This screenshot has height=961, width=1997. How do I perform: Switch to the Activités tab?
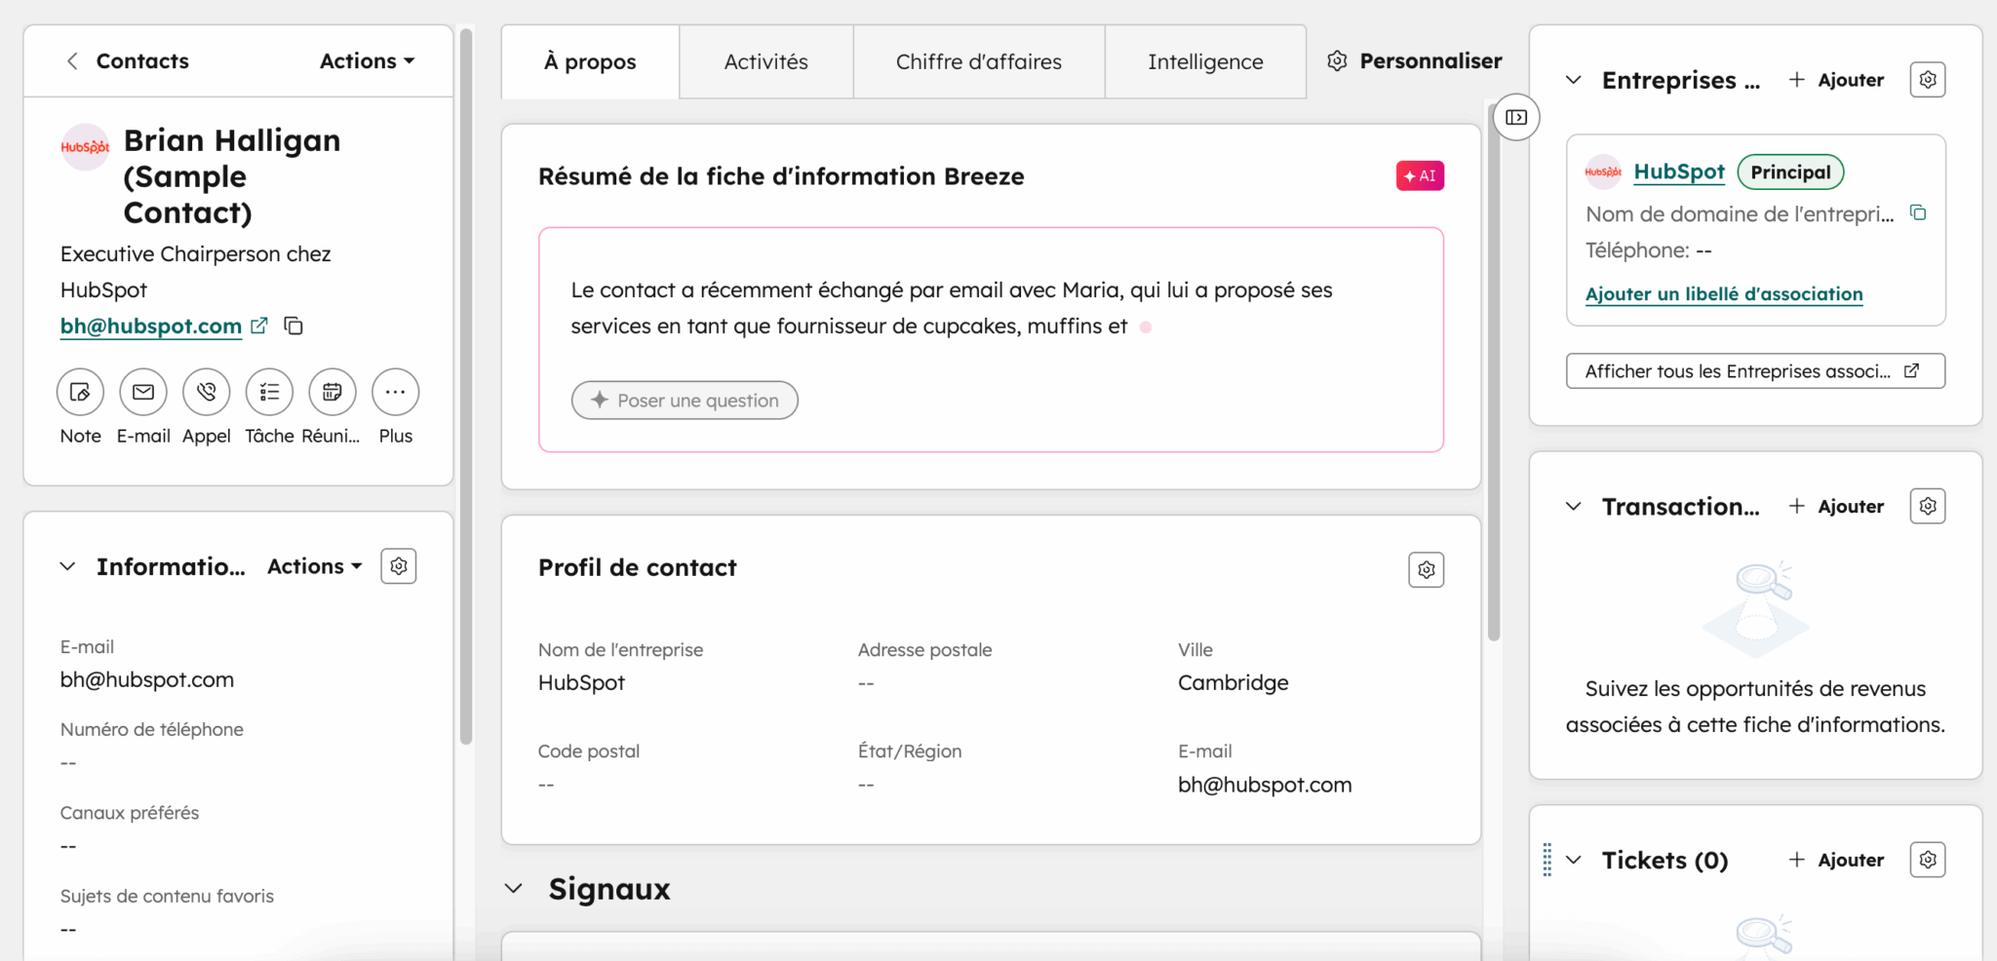click(765, 62)
